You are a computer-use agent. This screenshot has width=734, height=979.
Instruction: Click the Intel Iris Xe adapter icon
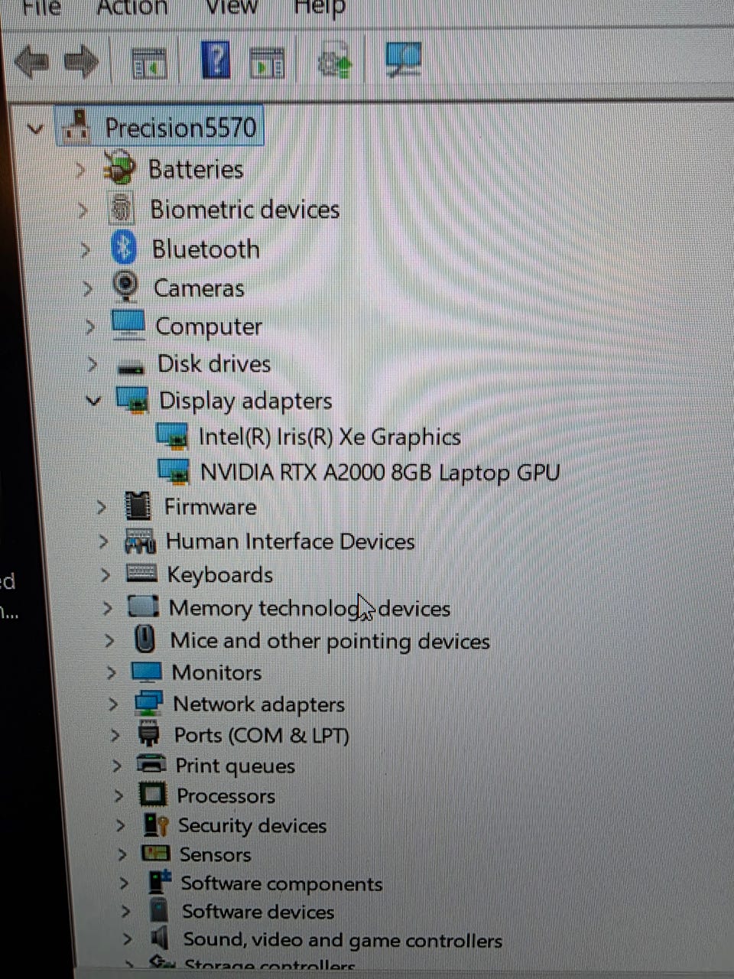click(x=172, y=436)
